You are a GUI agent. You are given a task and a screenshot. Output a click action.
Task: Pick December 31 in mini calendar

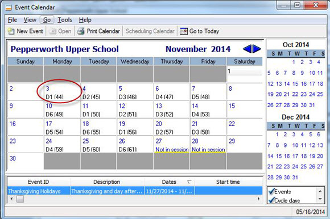(x=295, y=178)
